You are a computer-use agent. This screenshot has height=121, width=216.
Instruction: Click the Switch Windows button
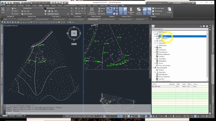pos(139,11)
